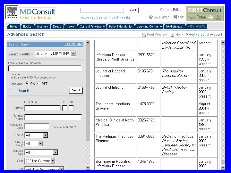Viewport: 231px width, 173px height.
Task: Click the Author Last Name field
Action: 43,108
